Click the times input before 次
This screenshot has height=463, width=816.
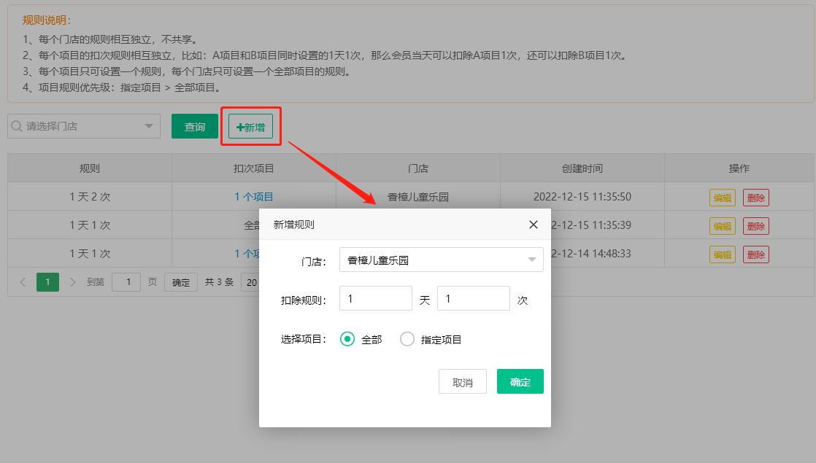tap(473, 299)
